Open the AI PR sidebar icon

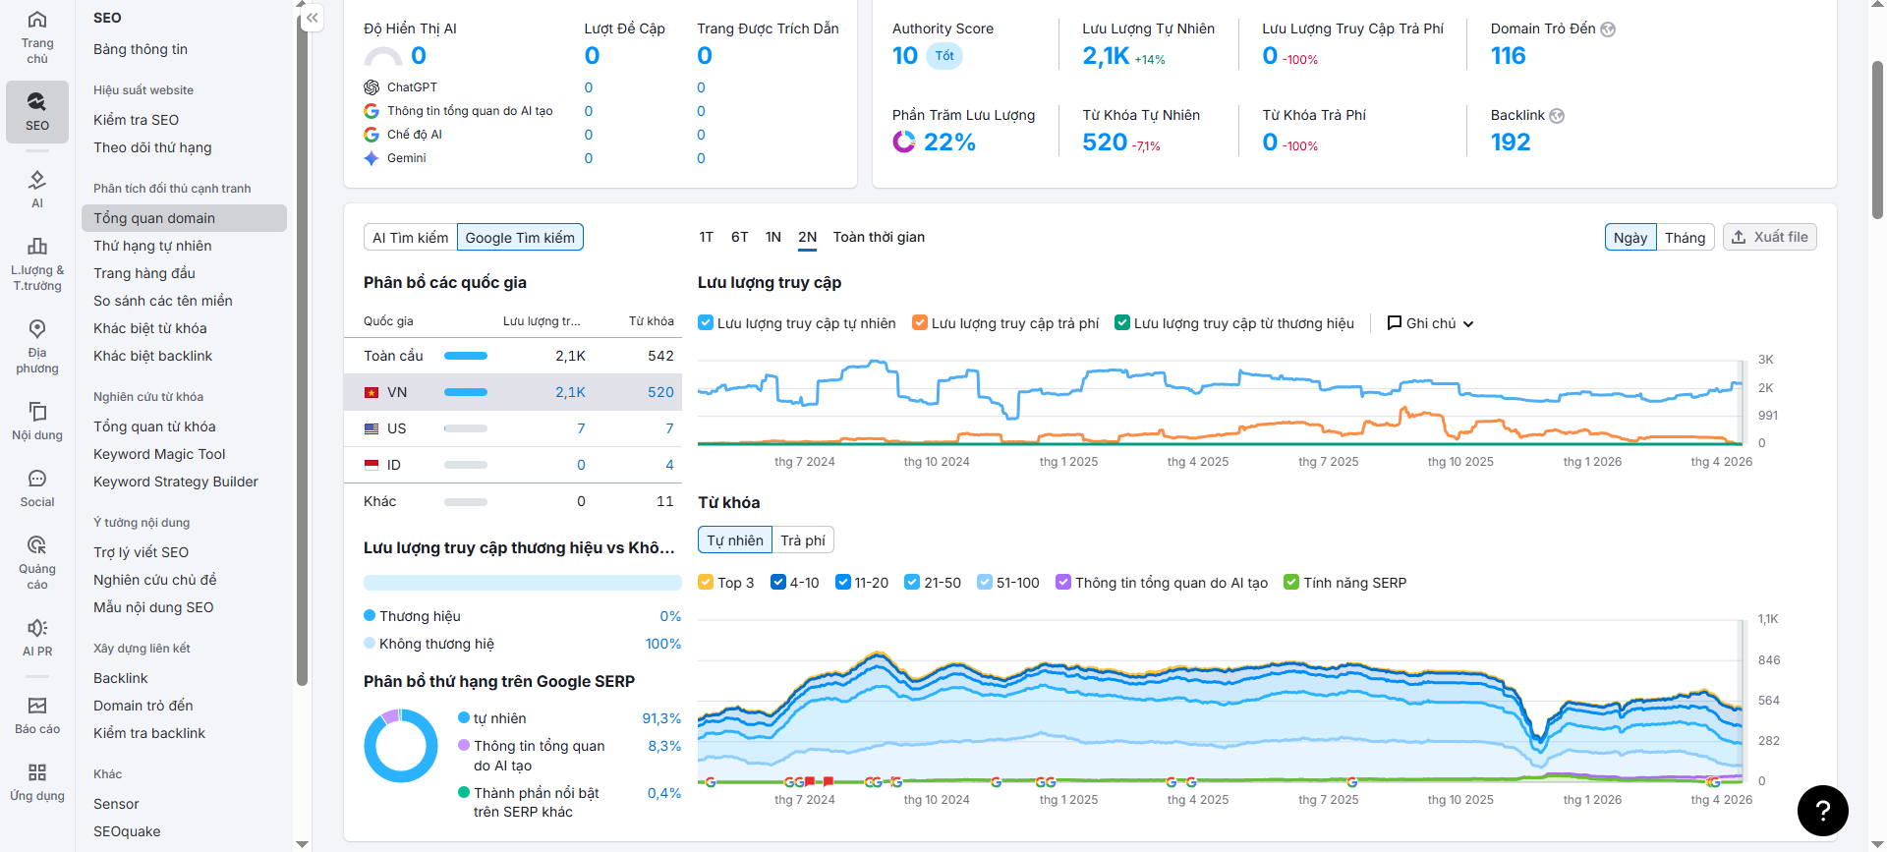[x=37, y=637]
